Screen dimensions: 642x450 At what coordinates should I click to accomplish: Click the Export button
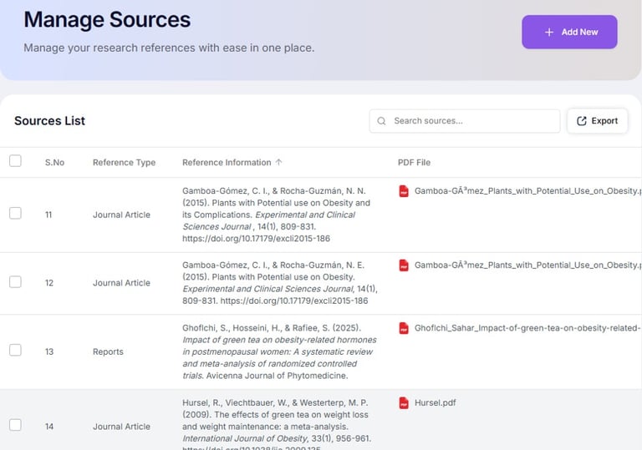(597, 121)
